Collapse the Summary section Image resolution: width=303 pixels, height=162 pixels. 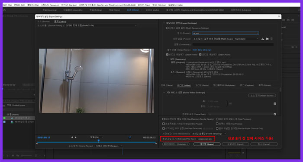tap(168, 59)
